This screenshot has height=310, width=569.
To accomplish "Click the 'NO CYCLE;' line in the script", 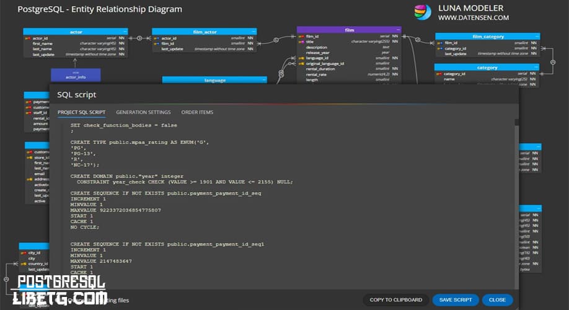I will tap(84, 228).
